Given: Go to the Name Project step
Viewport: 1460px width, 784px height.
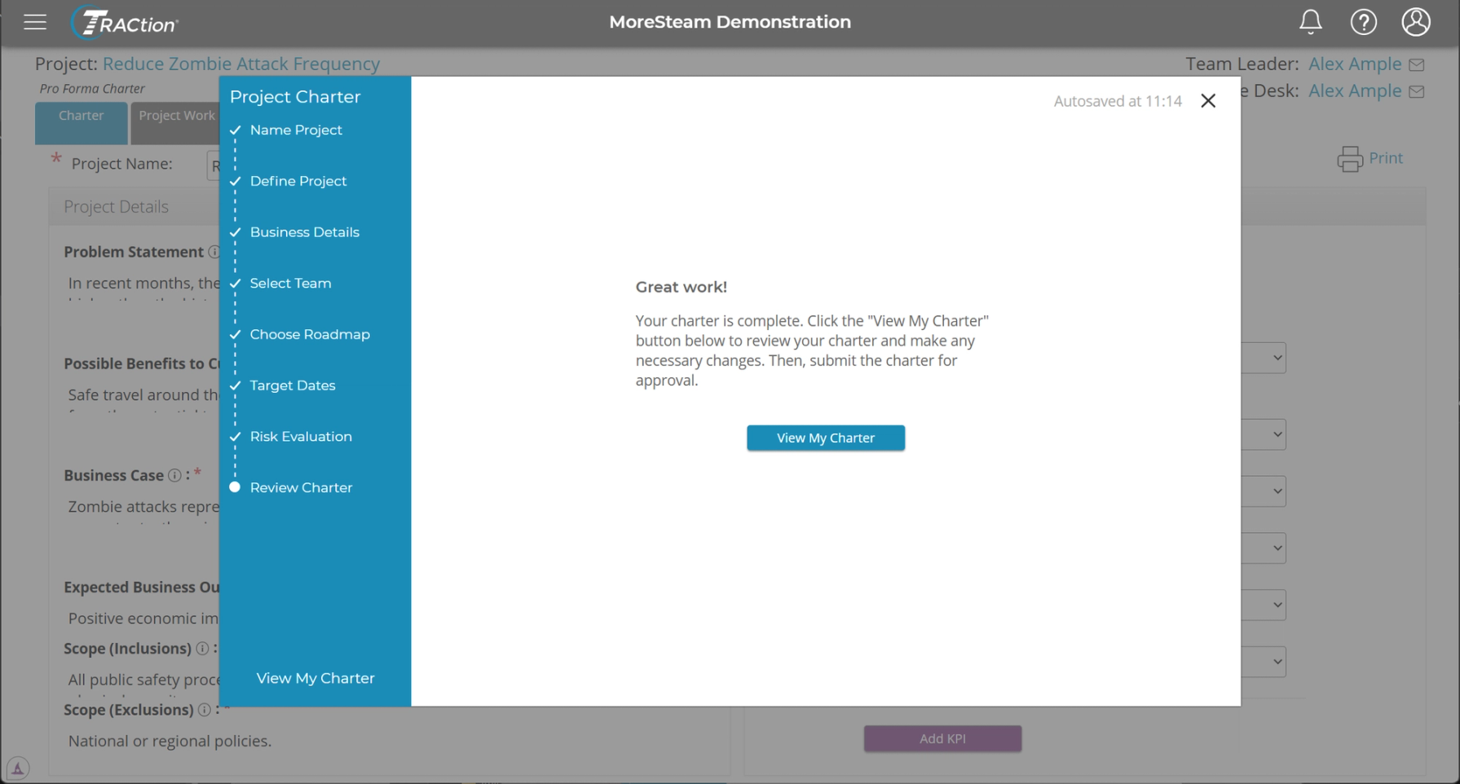Looking at the screenshot, I should click(x=296, y=130).
